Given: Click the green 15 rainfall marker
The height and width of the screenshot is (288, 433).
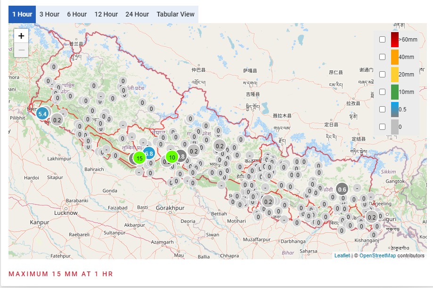Looking at the screenshot, I should 139,158.
